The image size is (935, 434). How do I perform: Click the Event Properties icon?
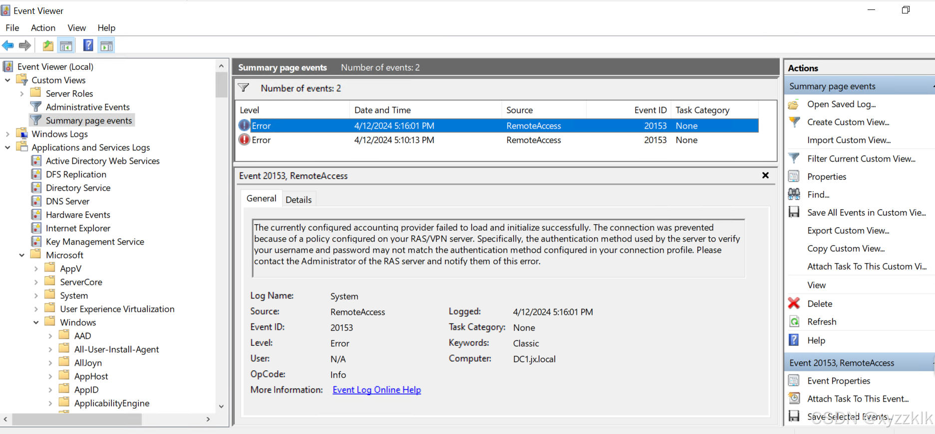pyautogui.click(x=794, y=381)
